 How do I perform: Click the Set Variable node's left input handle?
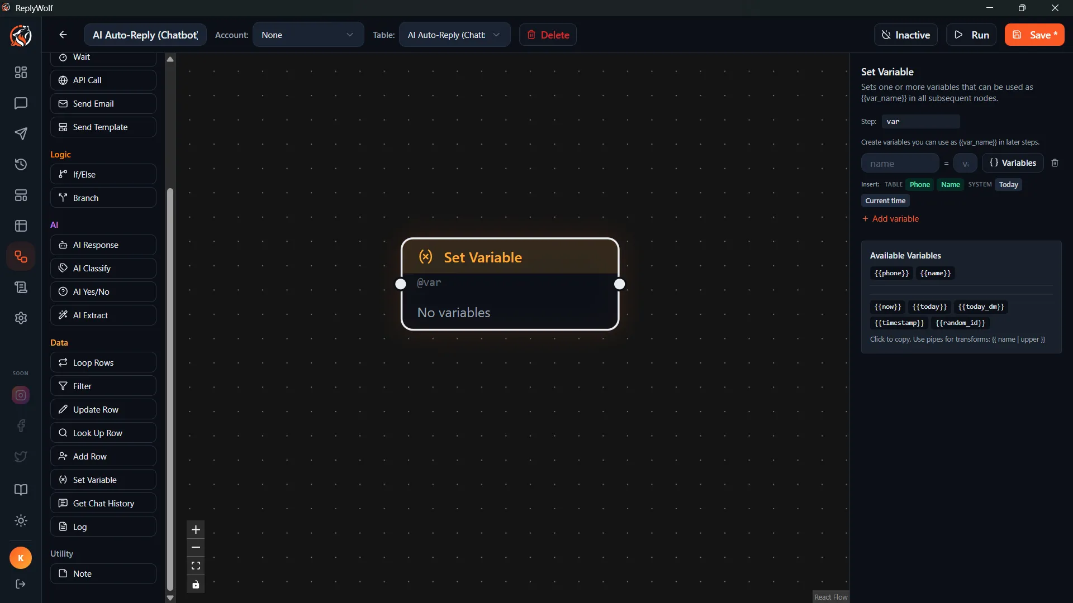(401, 284)
